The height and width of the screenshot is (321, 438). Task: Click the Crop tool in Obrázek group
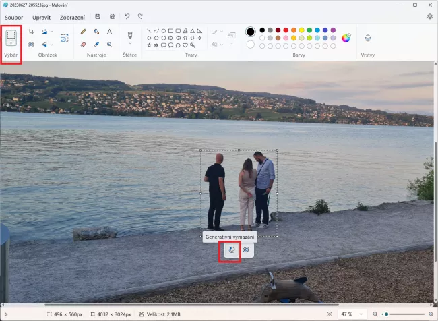pos(31,31)
